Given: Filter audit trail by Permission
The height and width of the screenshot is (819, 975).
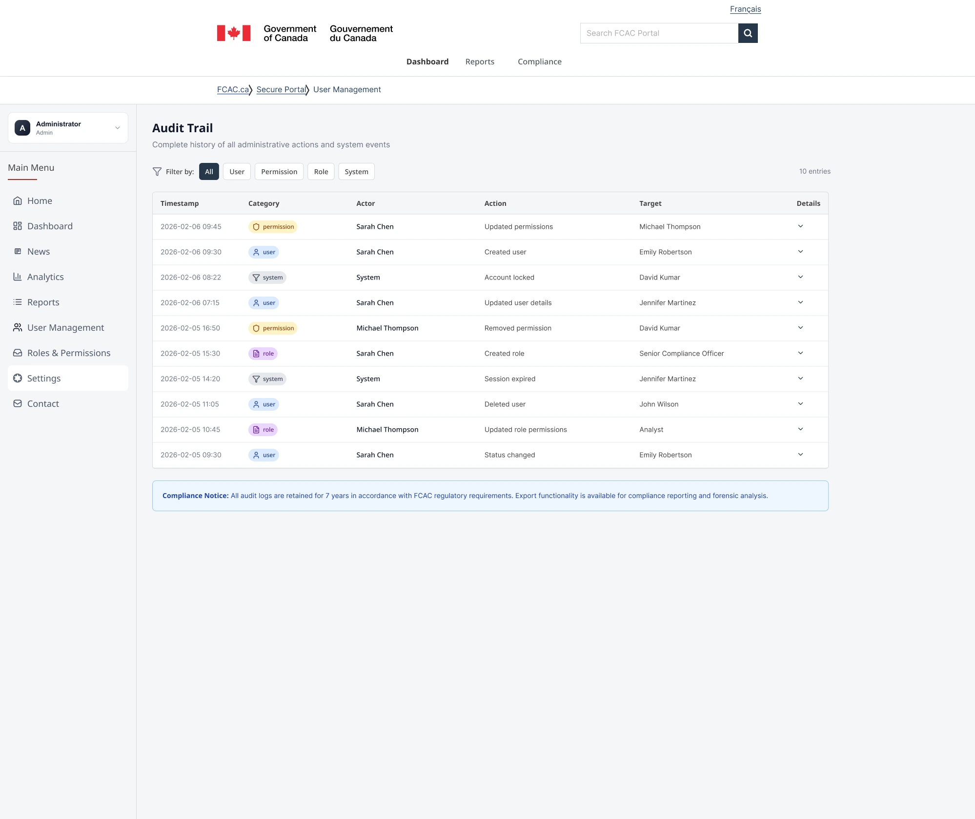Looking at the screenshot, I should [x=279, y=172].
